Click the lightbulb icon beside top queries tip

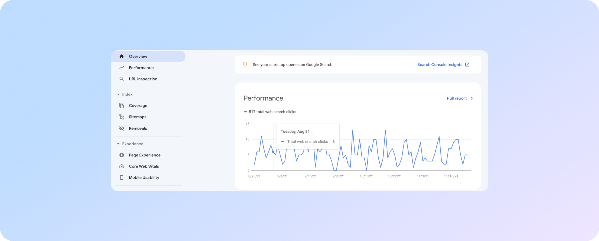[x=245, y=64]
